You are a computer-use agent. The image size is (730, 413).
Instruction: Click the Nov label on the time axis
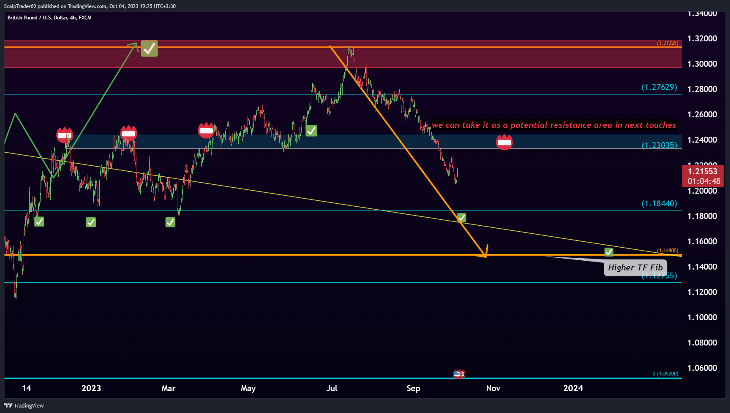(493, 388)
